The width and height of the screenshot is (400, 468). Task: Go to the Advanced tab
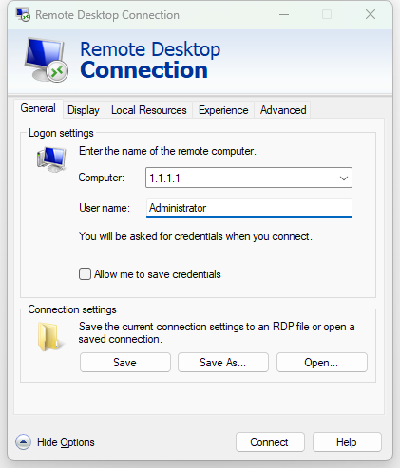[x=283, y=110]
